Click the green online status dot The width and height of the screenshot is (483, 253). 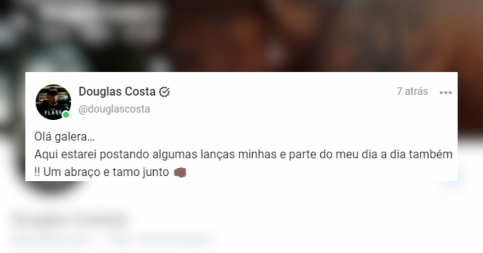pos(66,115)
